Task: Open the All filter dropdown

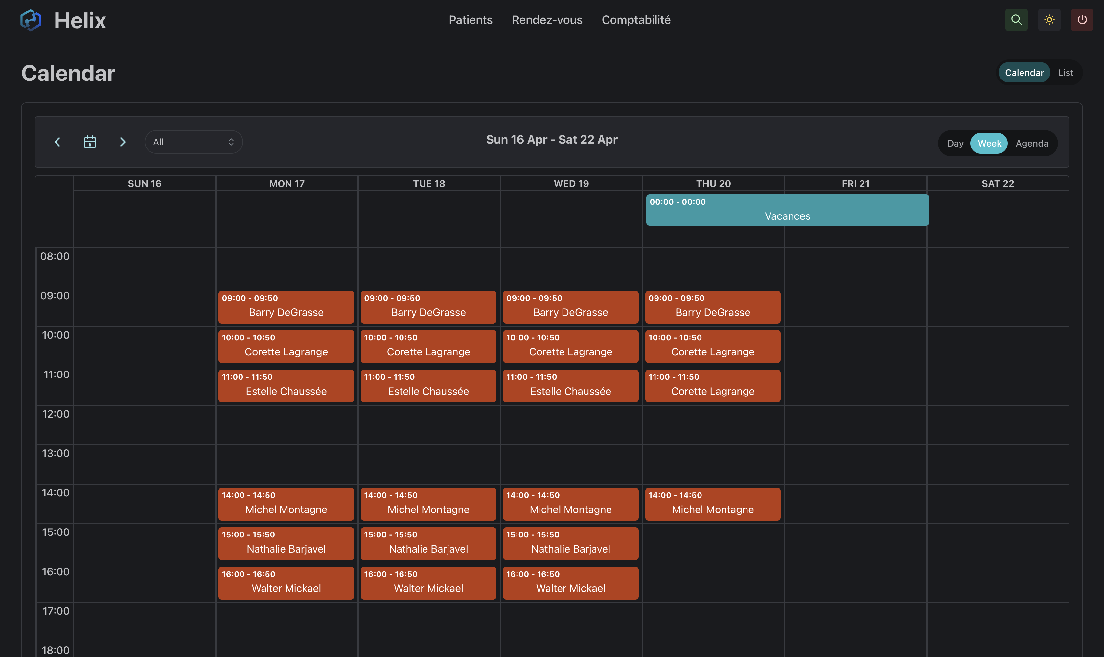Action: [x=194, y=142]
